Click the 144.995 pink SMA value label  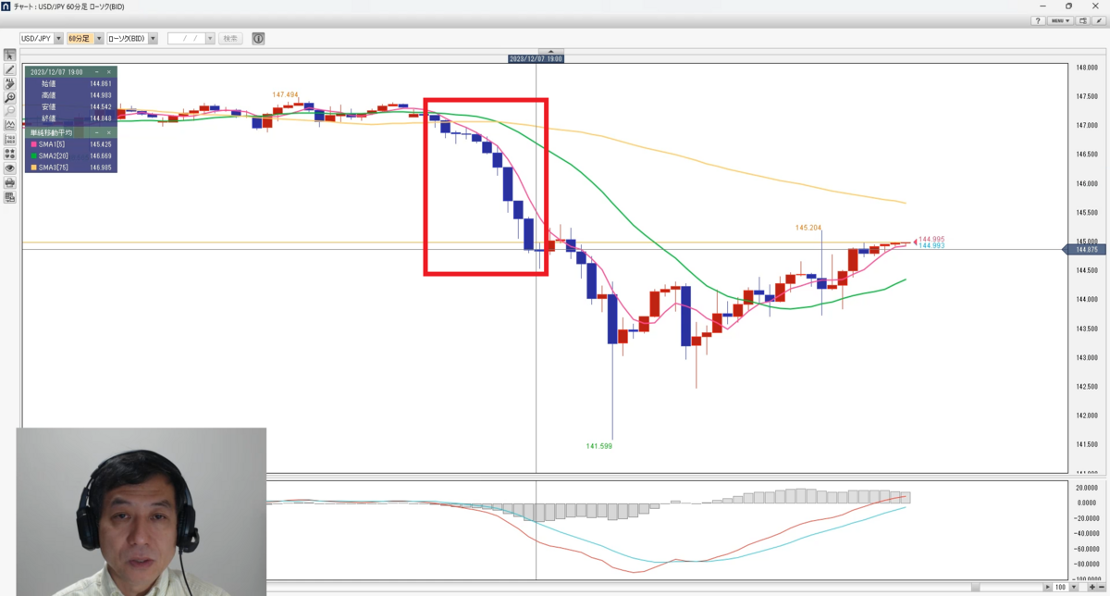pos(931,240)
